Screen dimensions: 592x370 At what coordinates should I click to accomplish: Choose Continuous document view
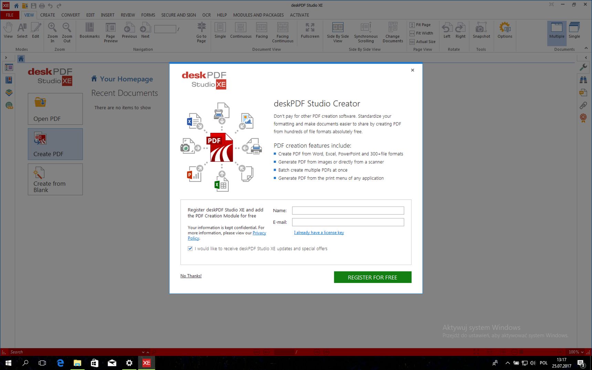tap(241, 30)
